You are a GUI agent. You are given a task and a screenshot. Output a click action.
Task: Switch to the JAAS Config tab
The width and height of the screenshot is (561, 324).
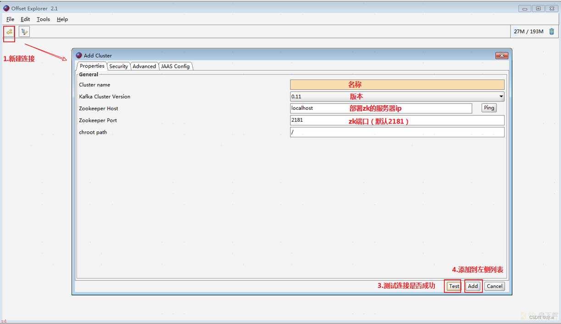click(175, 66)
